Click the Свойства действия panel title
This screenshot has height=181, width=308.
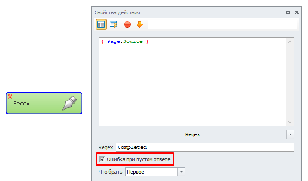(117, 12)
